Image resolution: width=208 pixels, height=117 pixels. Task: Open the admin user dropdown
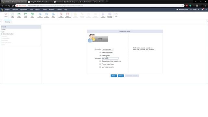point(195,9)
